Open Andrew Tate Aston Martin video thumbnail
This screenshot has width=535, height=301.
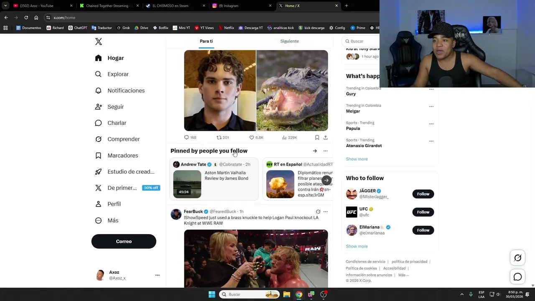[187, 184]
